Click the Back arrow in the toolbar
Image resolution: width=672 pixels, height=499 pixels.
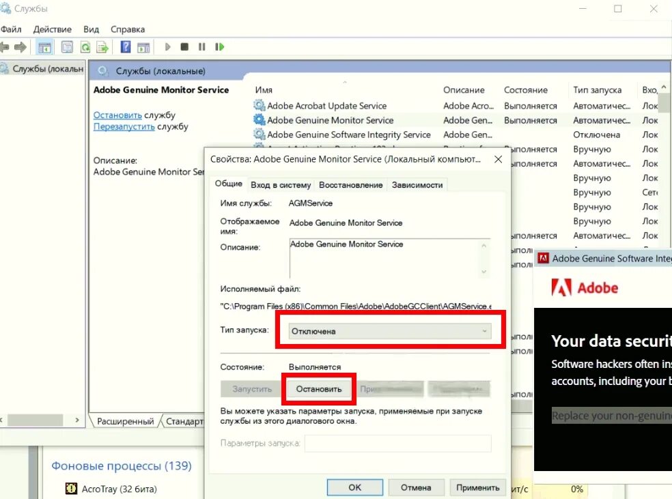[4, 47]
